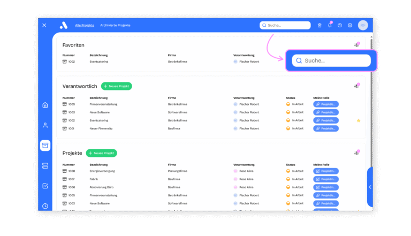411x236 pixels.
Task: Open the user profile sidebar icon
Action: coord(45,125)
